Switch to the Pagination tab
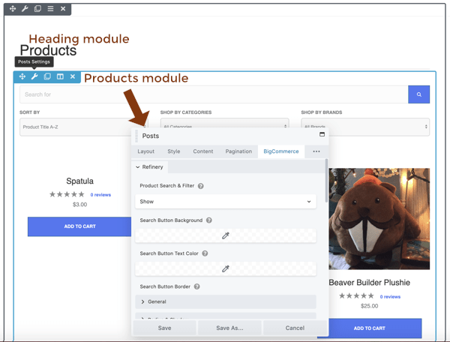Viewport: 450px width, 342px height. [x=238, y=151]
